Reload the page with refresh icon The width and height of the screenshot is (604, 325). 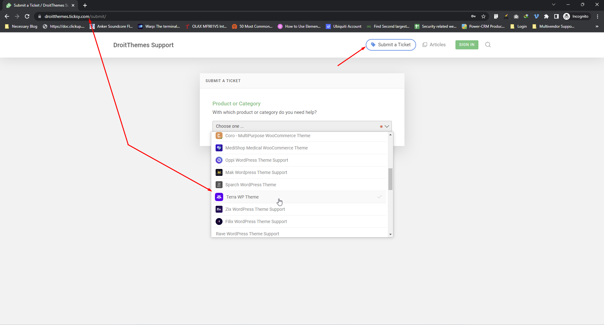27,16
